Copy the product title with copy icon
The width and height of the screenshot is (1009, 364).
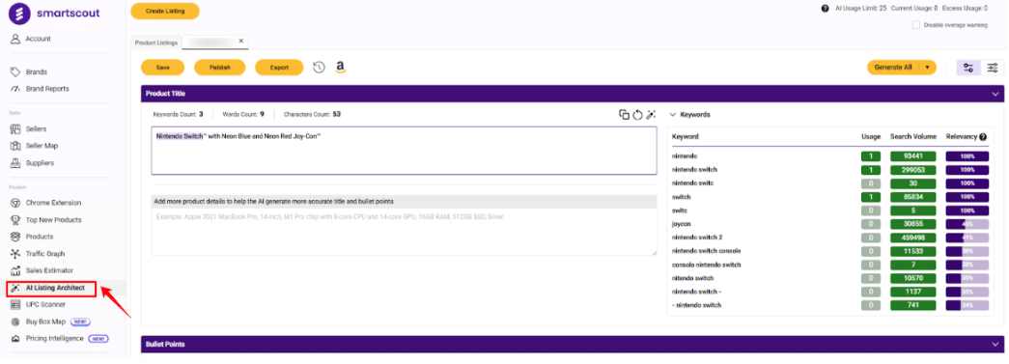(624, 115)
